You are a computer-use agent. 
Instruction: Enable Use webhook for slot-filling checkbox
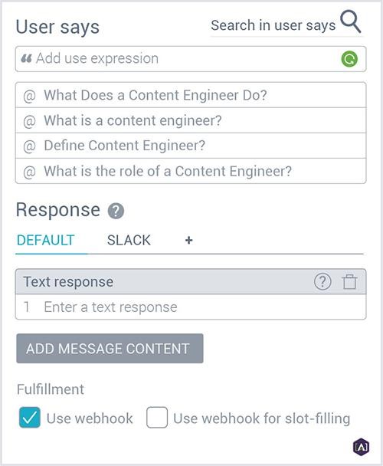pyautogui.click(x=157, y=417)
